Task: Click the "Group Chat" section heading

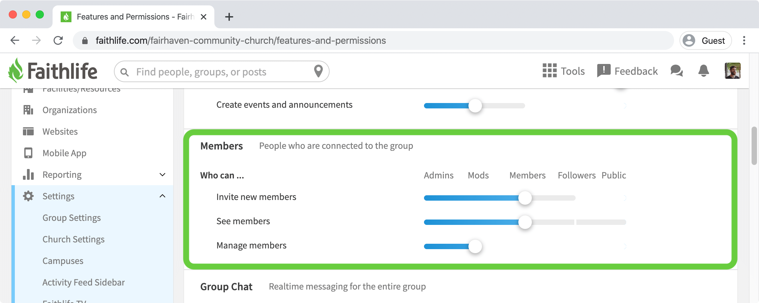Action: pyautogui.click(x=226, y=287)
